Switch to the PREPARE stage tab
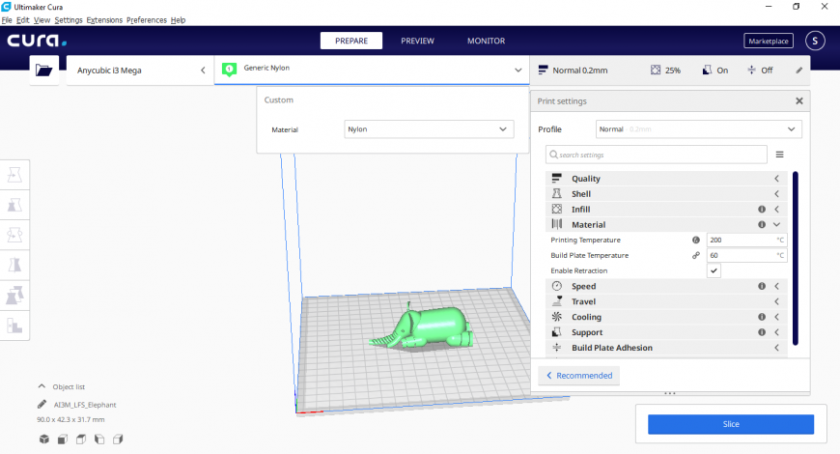 (x=351, y=41)
